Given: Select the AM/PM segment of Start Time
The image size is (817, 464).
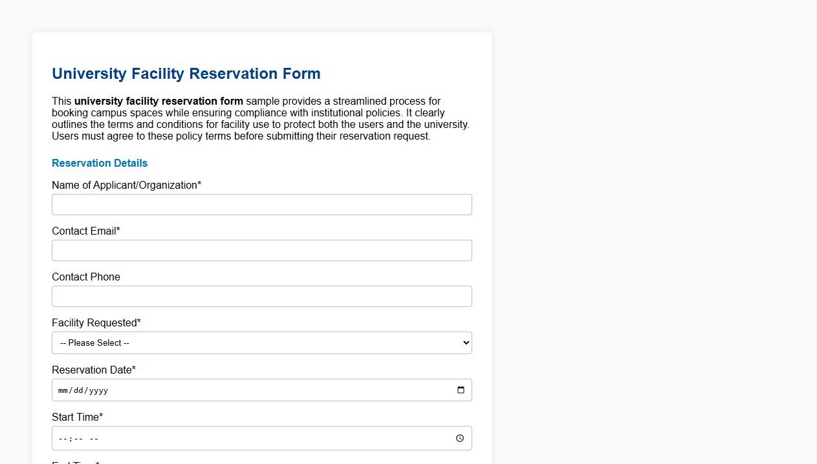Looking at the screenshot, I should pos(93,438).
